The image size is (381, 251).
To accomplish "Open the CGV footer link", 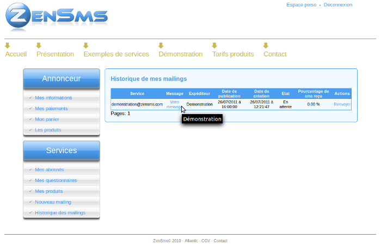I will click(205, 241).
